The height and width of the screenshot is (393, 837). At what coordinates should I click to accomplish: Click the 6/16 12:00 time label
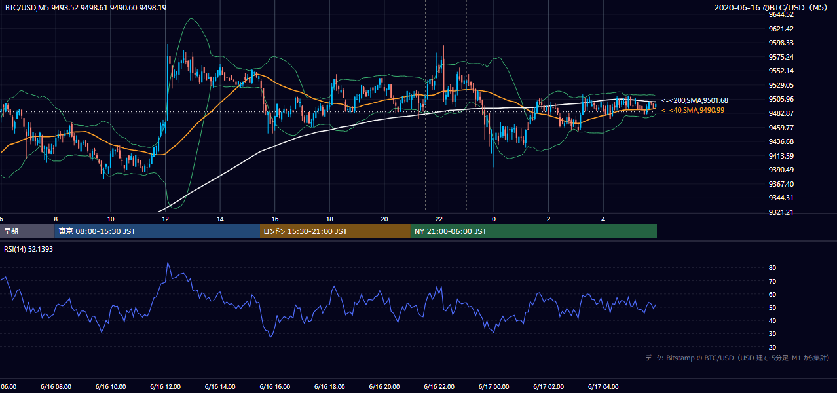(x=165, y=386)
